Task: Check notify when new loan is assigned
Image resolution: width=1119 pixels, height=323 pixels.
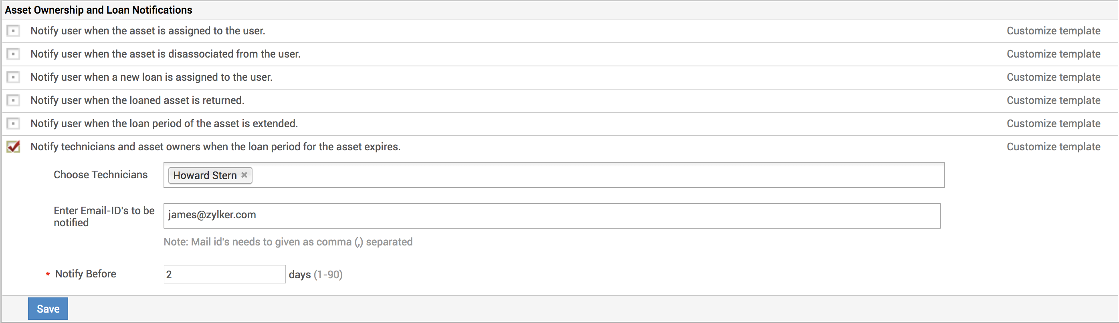Action: click(x=14, y=77)
